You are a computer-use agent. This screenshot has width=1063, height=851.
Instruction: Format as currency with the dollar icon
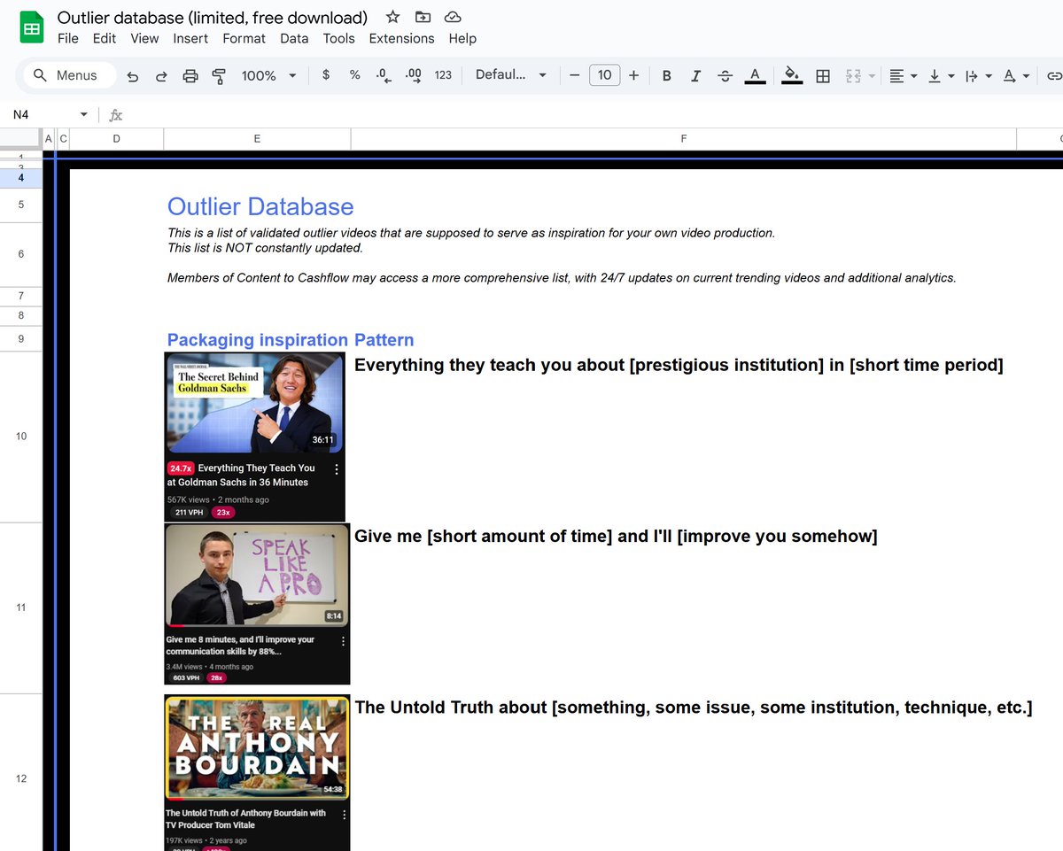(x=326, y=75)
